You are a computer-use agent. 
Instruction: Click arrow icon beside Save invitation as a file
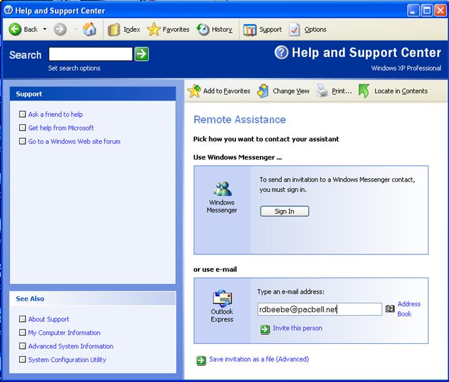click(201, 361)
